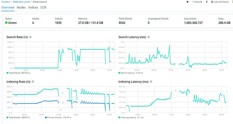The image size is (233, 124).
Task: Switch to the Nodes tab
Action: click(x=21, y=7)
